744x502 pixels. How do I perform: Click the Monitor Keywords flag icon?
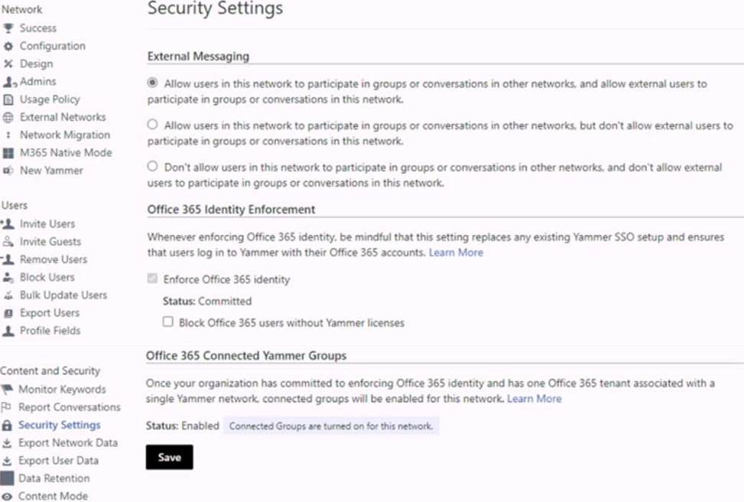tap(7, 390)
